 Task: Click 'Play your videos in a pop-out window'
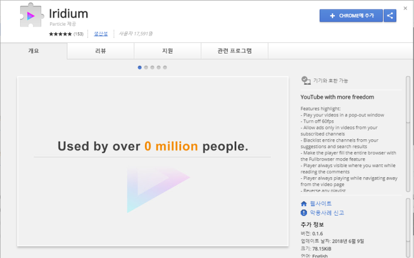[x=342, y=115]
